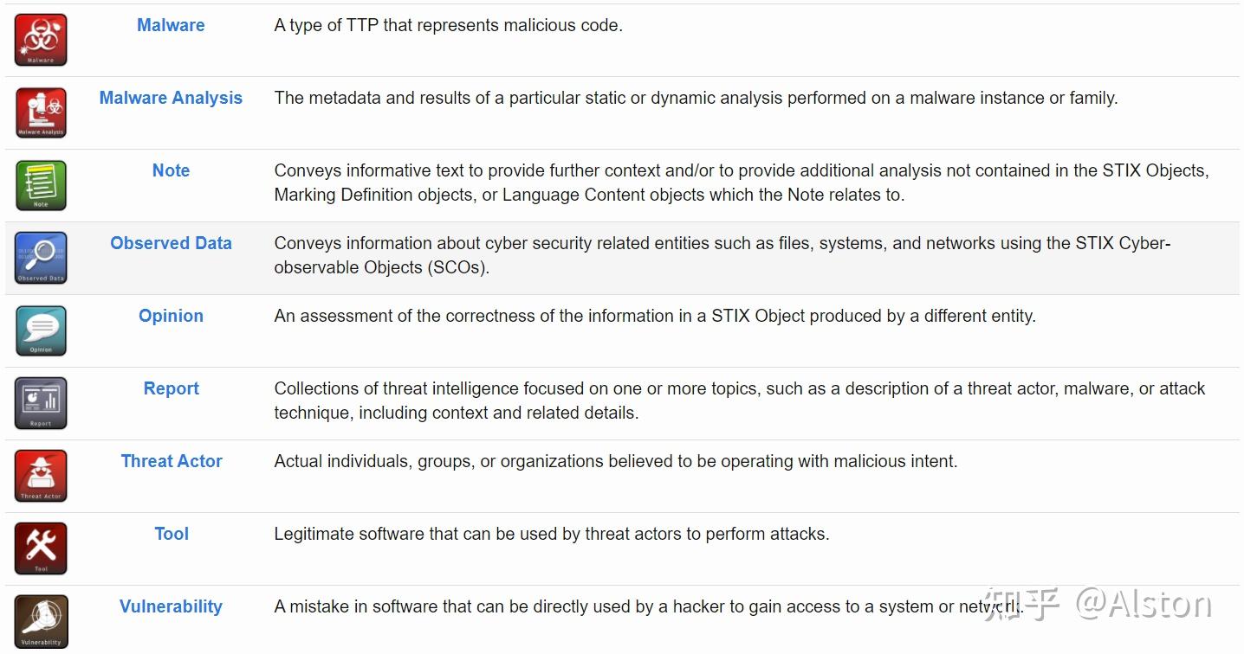Select the green Note icon
Viewport: 1244px width, 654px height.
41,185
